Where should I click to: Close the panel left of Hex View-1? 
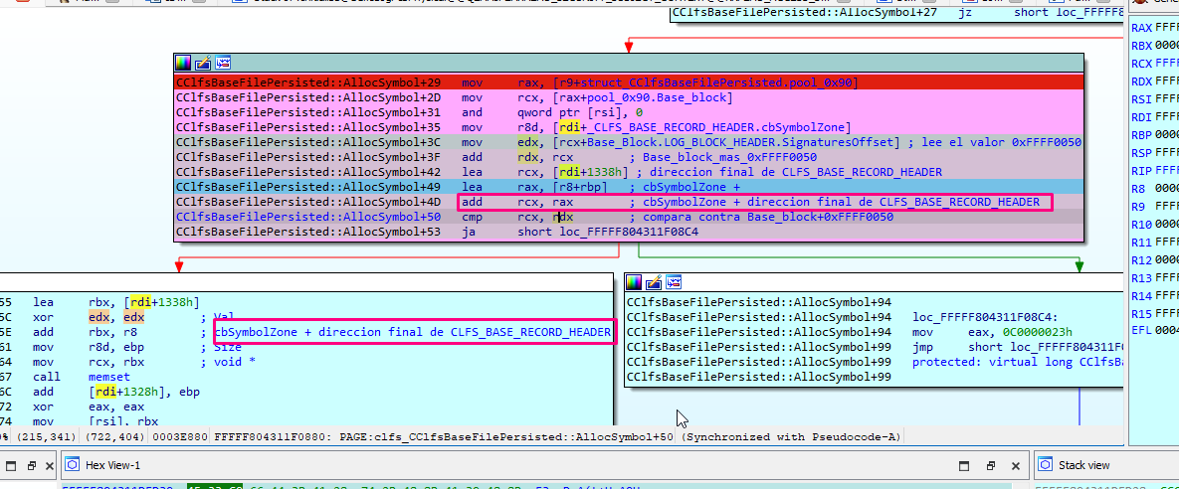click(x=51, y=466)
